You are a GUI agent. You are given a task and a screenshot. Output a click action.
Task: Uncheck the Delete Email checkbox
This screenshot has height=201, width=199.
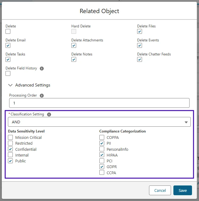[x=8, y=45]
